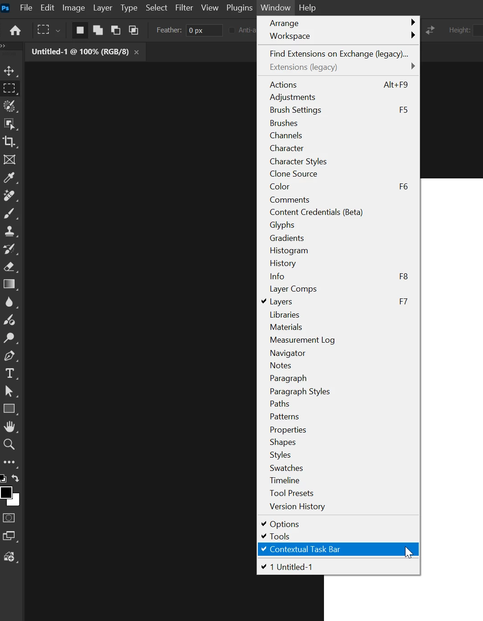The image size is (483, 621).
Task: Switch to document 1 Untitled-1
Action: click(x=338, y=567)
